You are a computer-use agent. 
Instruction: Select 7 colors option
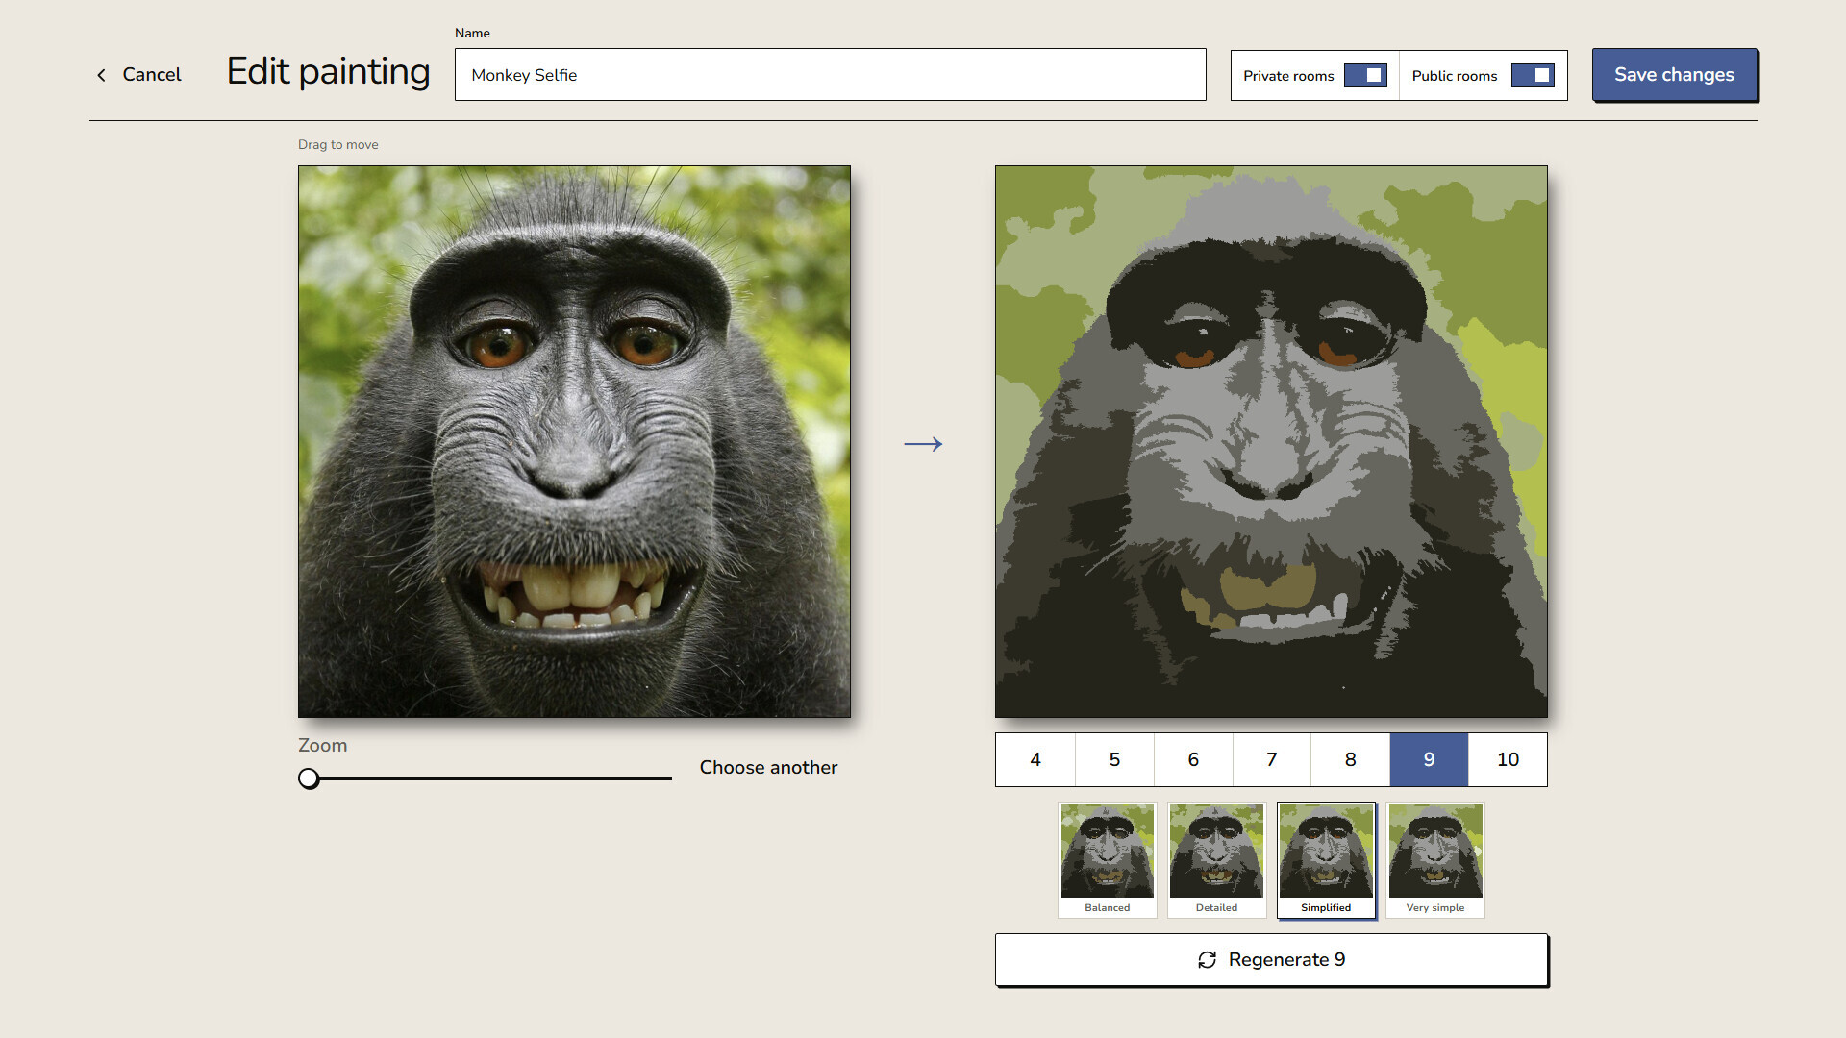click(1272, 759)
